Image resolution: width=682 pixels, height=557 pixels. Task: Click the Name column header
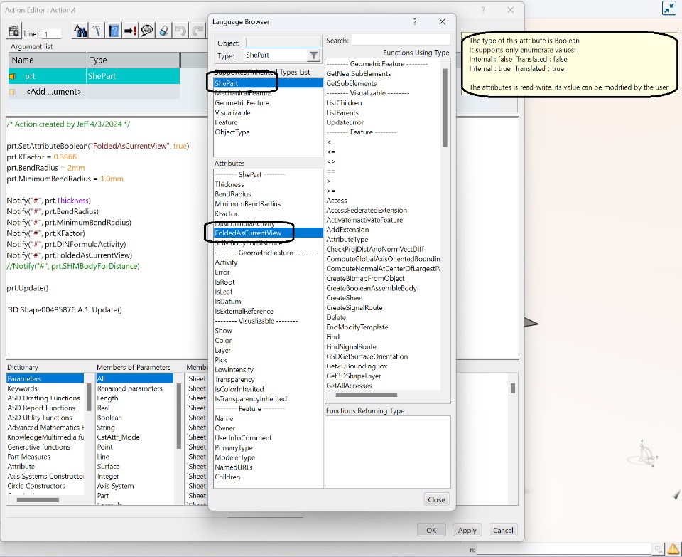tap(48, 60)
